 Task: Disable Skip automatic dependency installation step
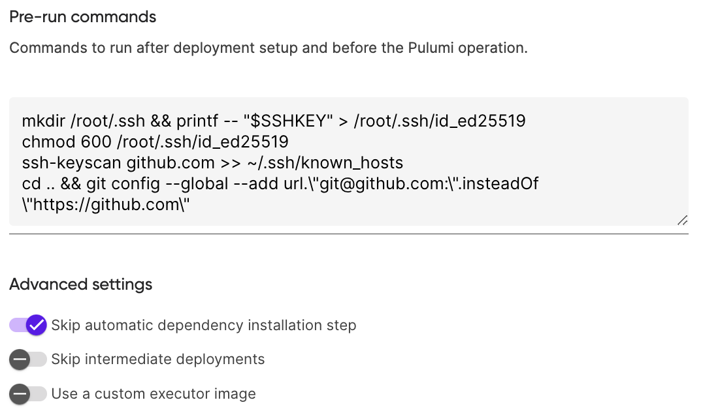tap(28, 325)
